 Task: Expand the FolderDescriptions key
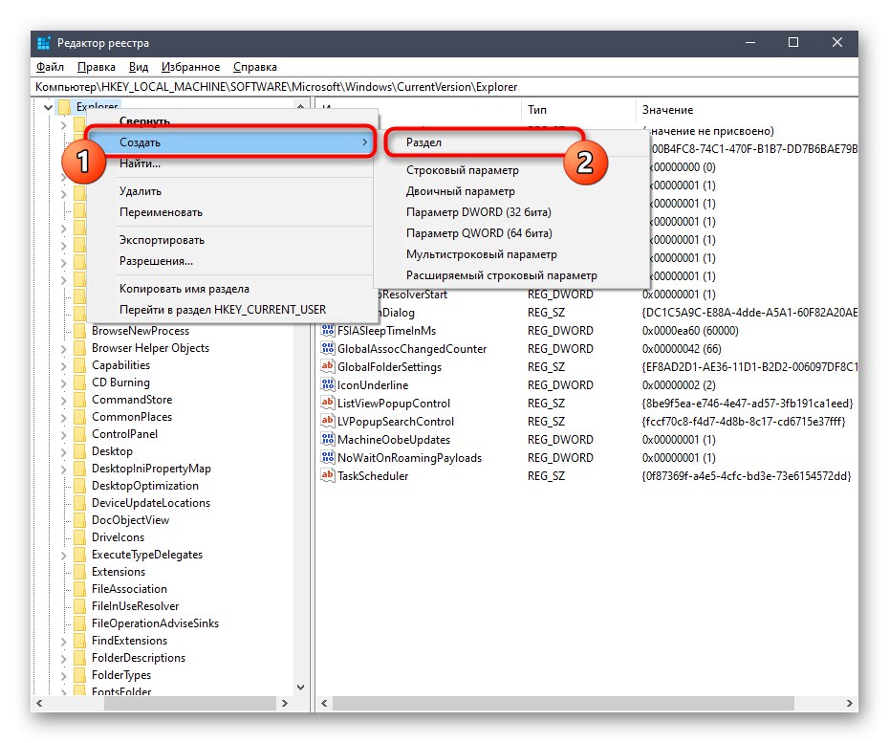click(x=63, y=659)
